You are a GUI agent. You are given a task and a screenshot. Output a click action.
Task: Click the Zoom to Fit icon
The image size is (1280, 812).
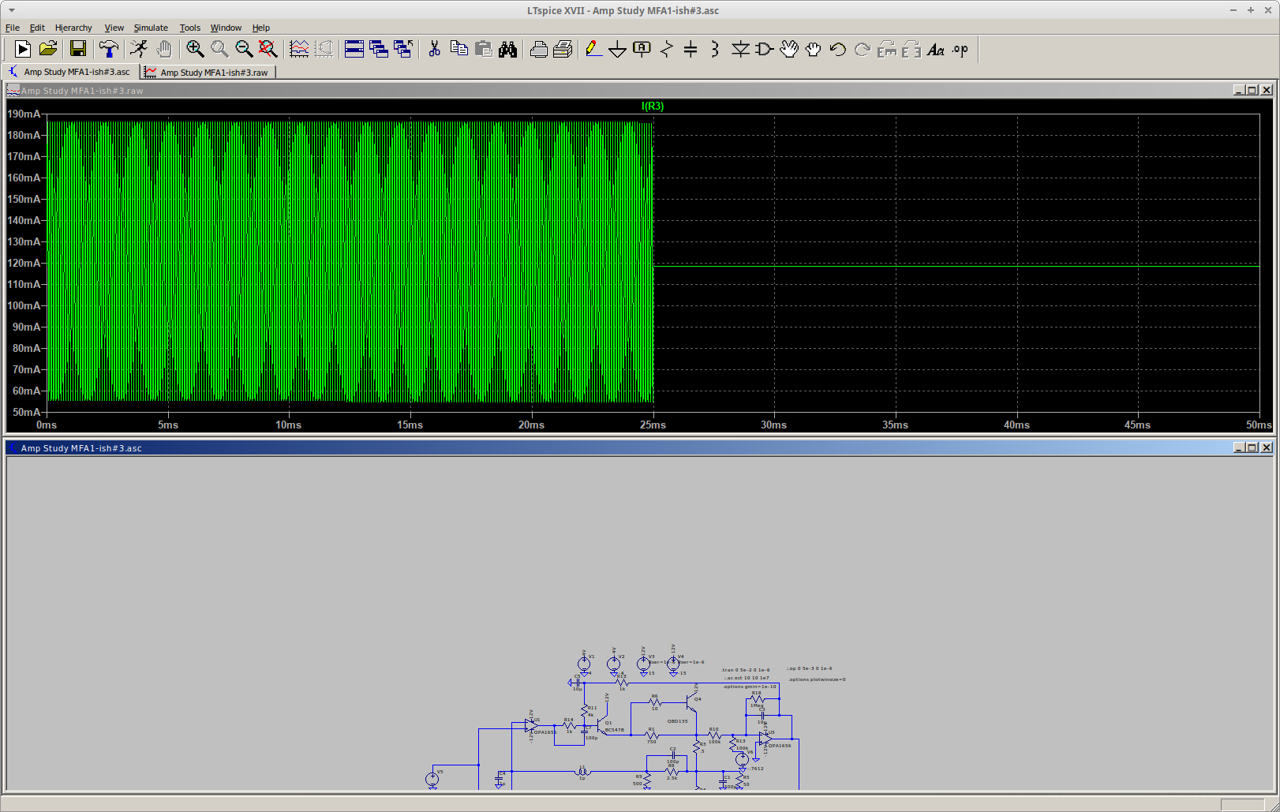(x=268, y=49)
